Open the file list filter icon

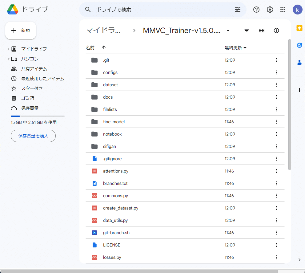[x=247, y=31]
